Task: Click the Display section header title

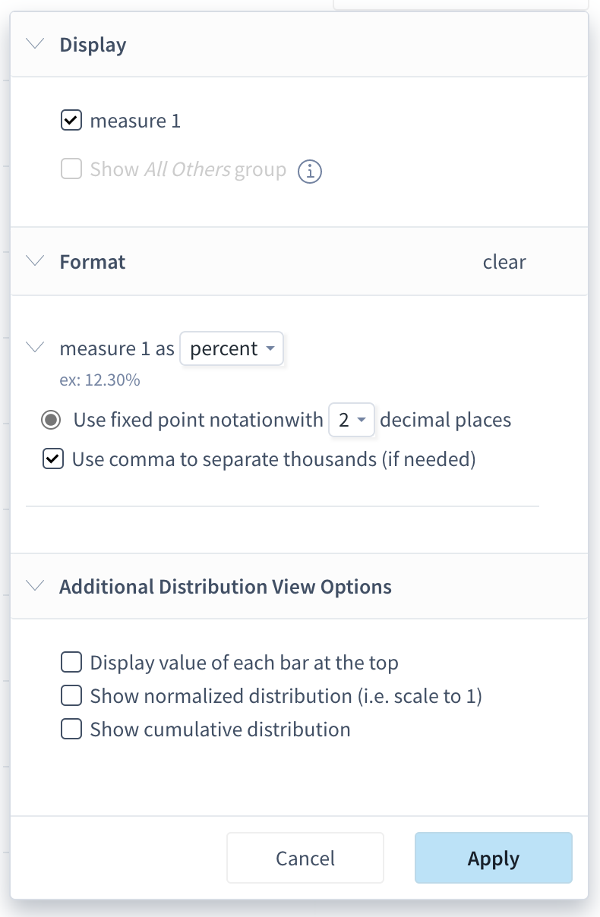Action: 93,45
